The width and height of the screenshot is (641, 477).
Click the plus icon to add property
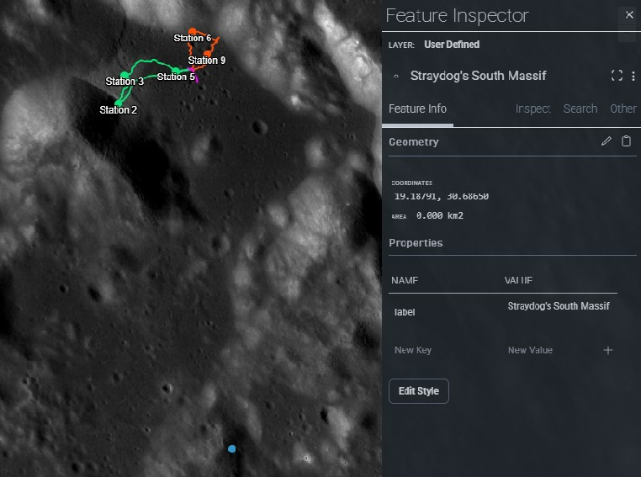coord(608,350)
